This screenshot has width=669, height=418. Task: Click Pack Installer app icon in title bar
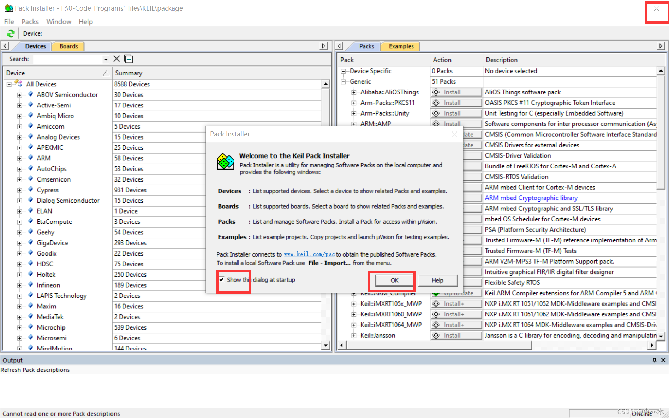(x=9, y=8)
